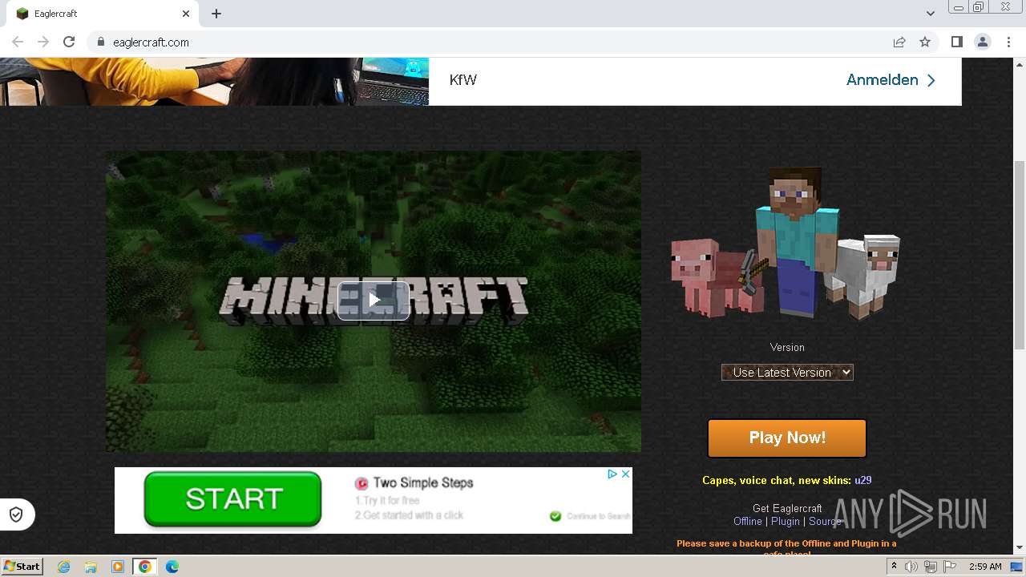The height and width of the screenshot is (577, 1026).
Task: Open the volume control in the tray
Action: [911, 567]
